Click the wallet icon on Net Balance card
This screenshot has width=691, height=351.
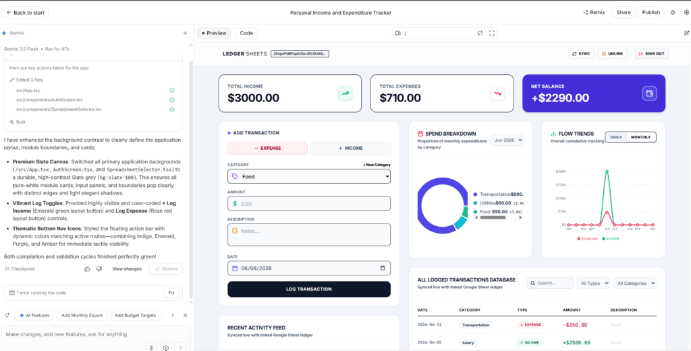650,93
